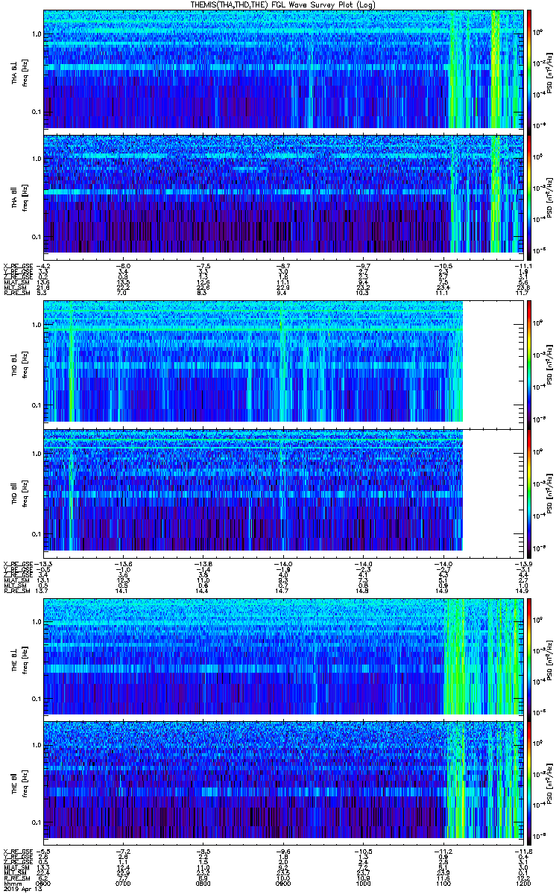Click the "0.1" frequency tick on THA B⊥
559x894 pixels.
(36, 112)
